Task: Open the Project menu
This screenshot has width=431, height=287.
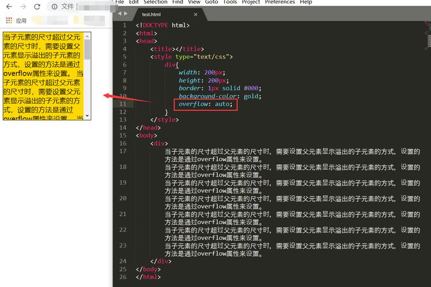Action: pos(251,2)
